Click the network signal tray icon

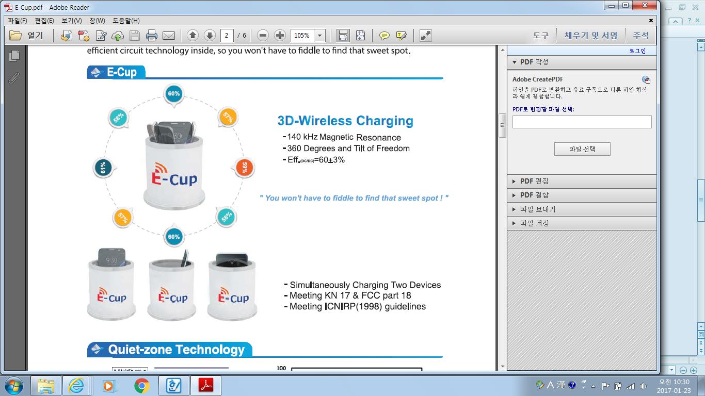(x=630, y=386)
